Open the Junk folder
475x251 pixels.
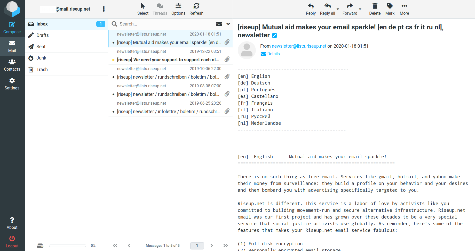[x=66, y=58]
